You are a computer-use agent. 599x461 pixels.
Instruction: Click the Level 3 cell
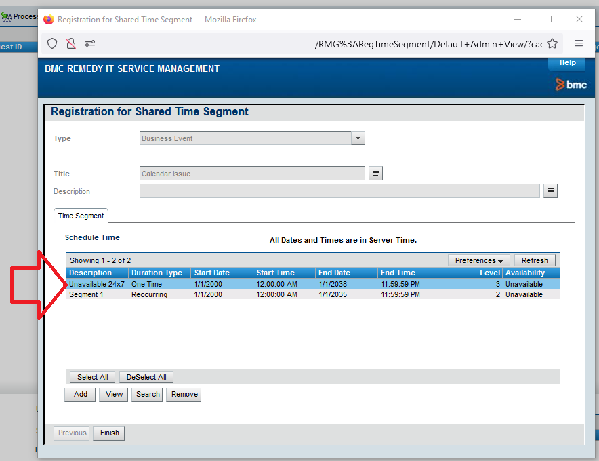(498, 284)
